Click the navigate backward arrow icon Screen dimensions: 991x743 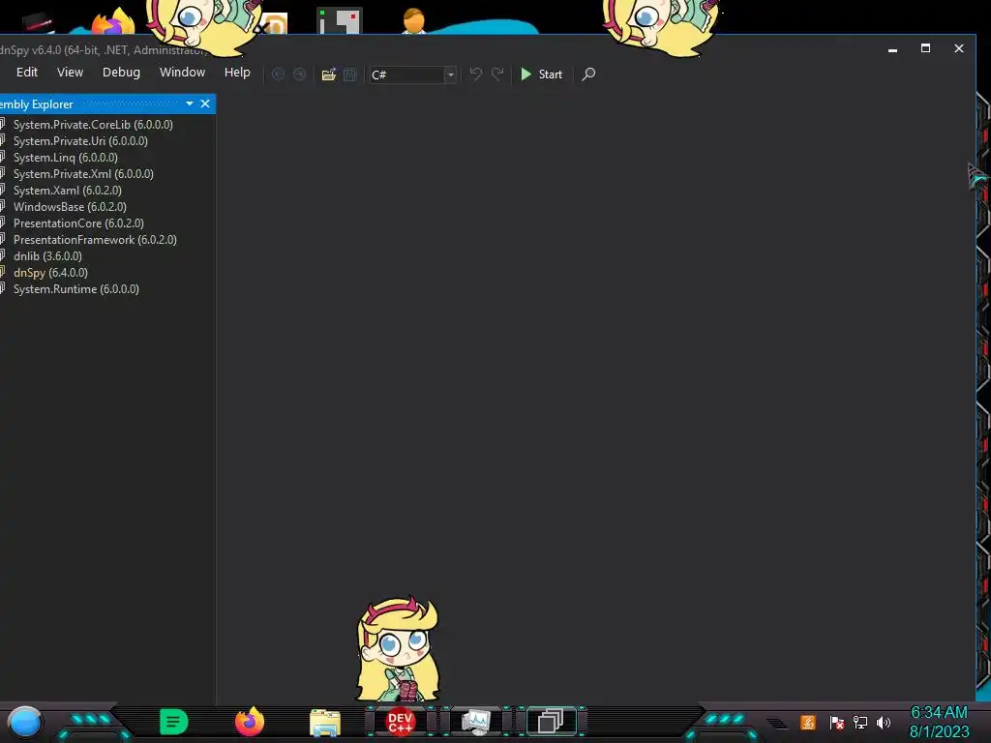[x=278, y=74]
